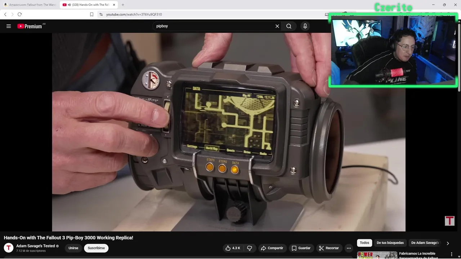Clear the pipboy search text
This screenshot has height=259, width=461.
tap(277, 26)
